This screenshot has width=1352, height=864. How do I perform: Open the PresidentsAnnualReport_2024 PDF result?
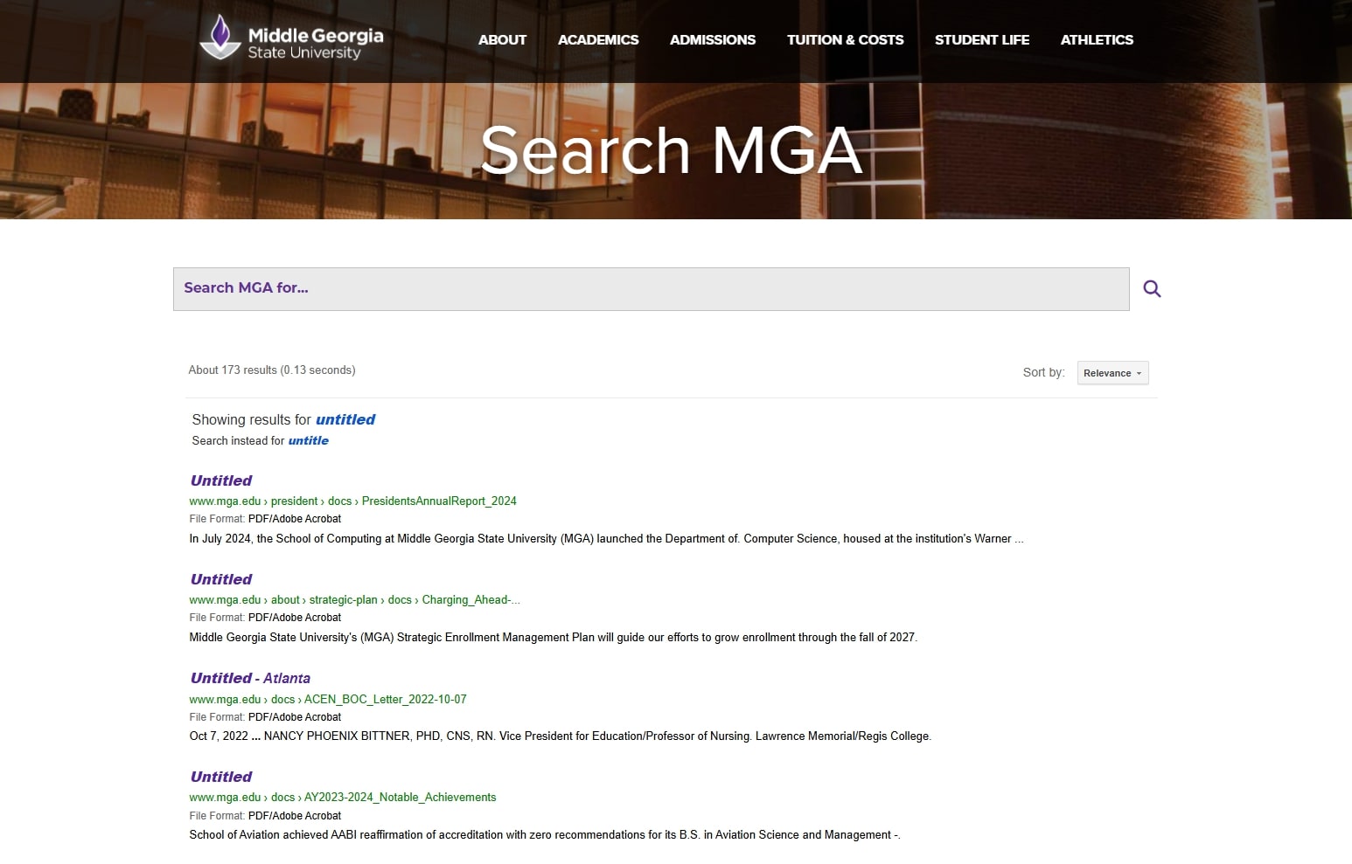click(220, 480)
